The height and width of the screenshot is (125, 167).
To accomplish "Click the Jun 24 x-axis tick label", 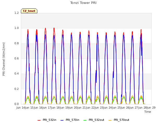I will (x=108, y=108).
